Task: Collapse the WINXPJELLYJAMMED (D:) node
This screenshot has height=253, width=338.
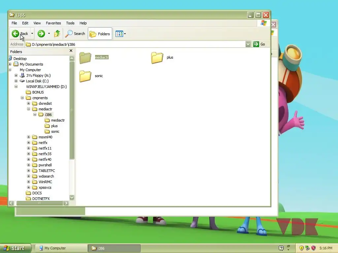Action: click(16, 87)
